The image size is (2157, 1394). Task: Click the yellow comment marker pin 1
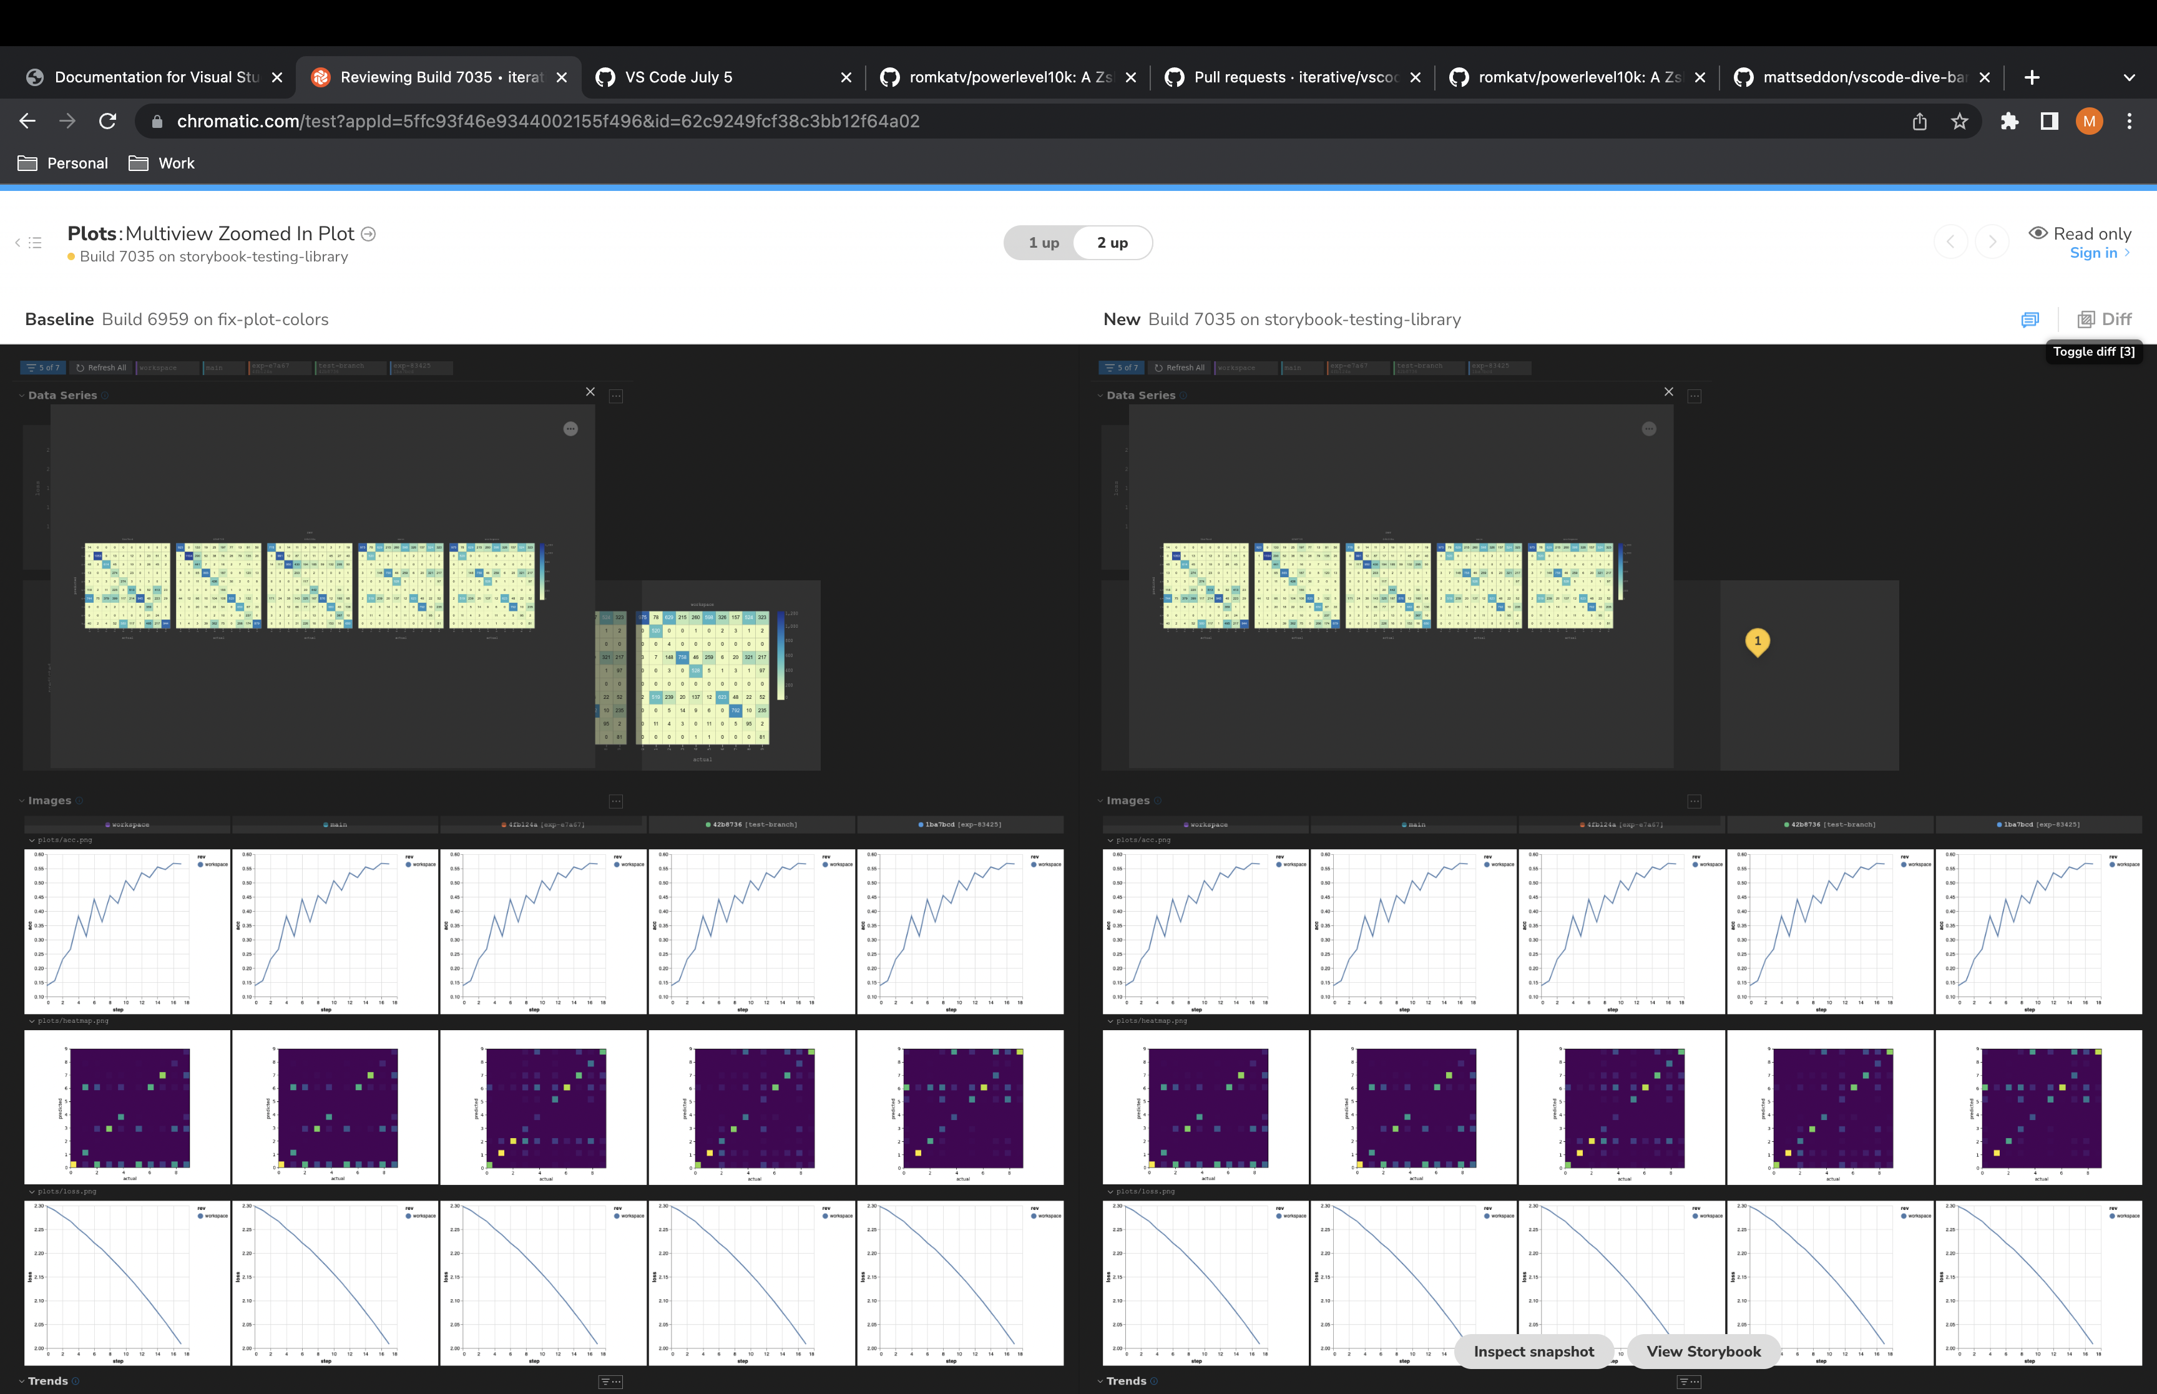1757,641
